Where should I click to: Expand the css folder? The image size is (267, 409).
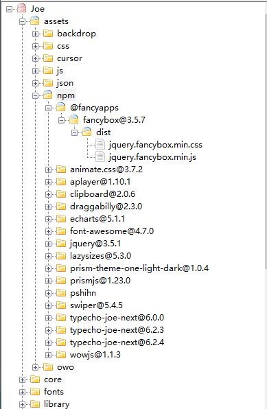tap(35, 46)
